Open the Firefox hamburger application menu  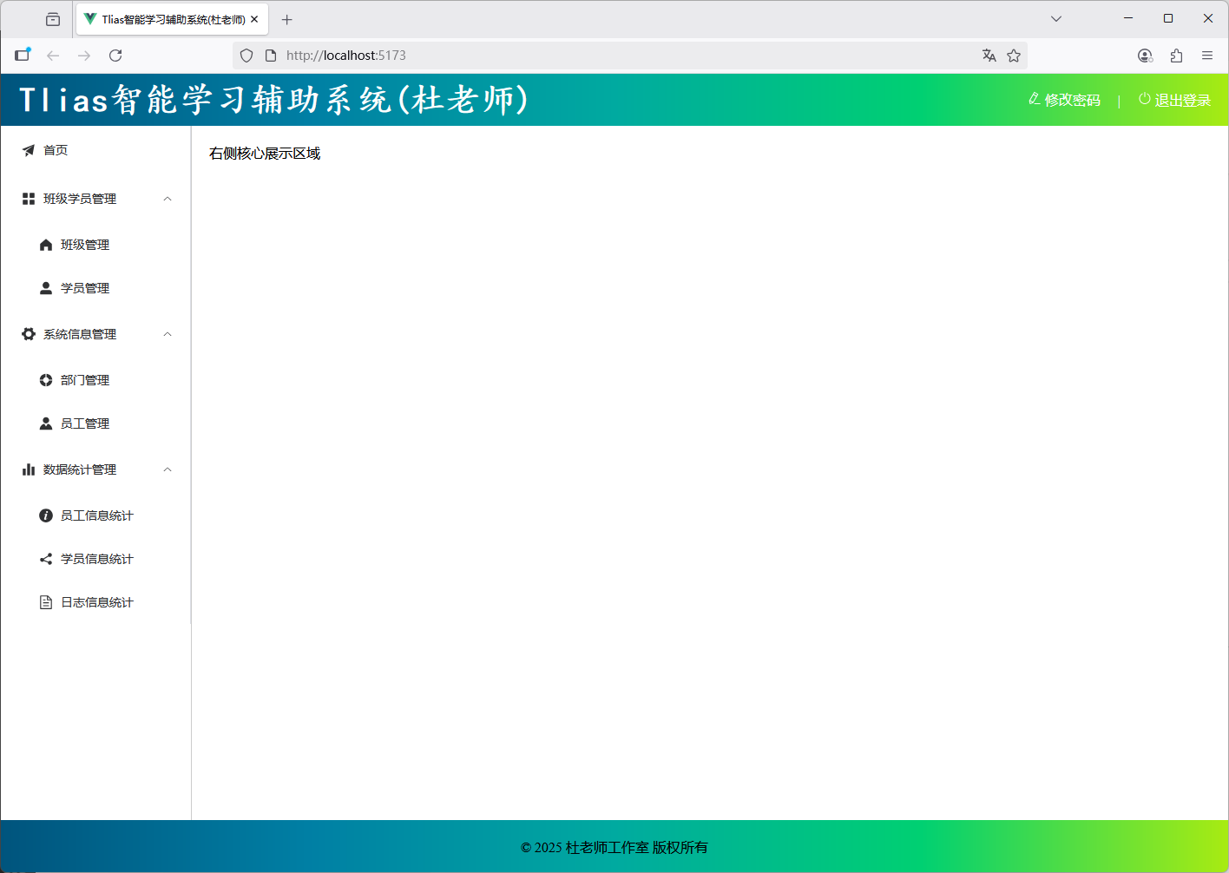pos(1207,56)
